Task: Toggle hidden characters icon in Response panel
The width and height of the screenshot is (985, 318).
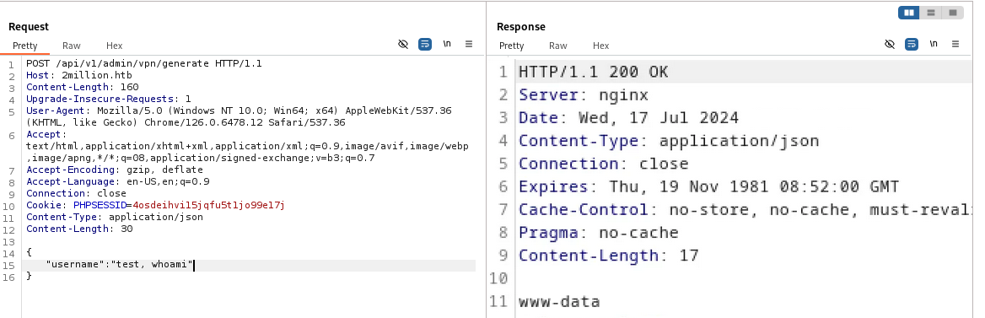Action: pos(890,44)
